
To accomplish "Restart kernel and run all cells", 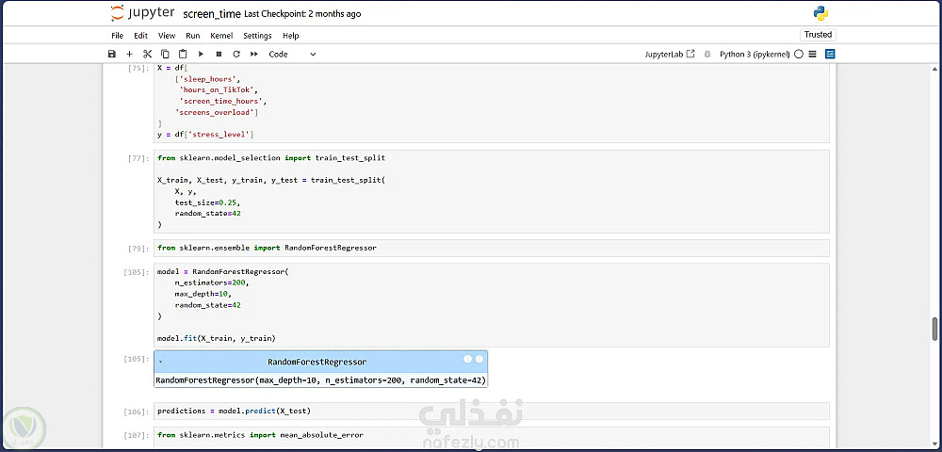I will tap(254, 55).
